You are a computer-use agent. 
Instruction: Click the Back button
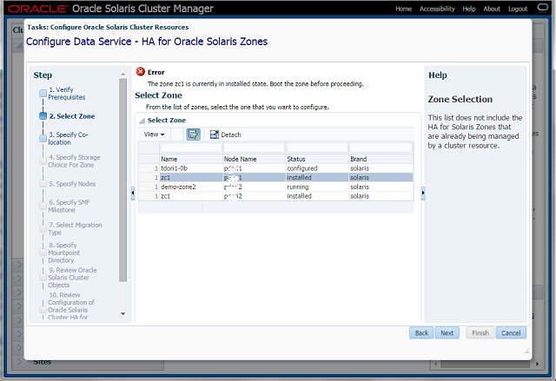click(x=421, y=333)
